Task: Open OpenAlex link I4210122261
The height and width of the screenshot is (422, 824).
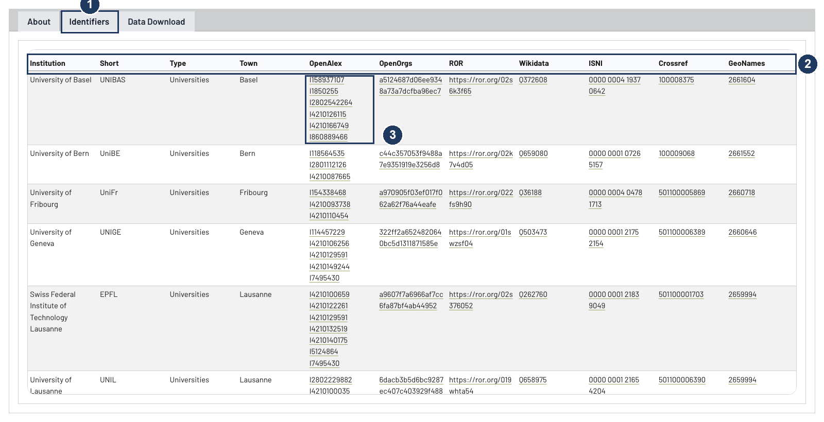Action: tap(328, 306)
